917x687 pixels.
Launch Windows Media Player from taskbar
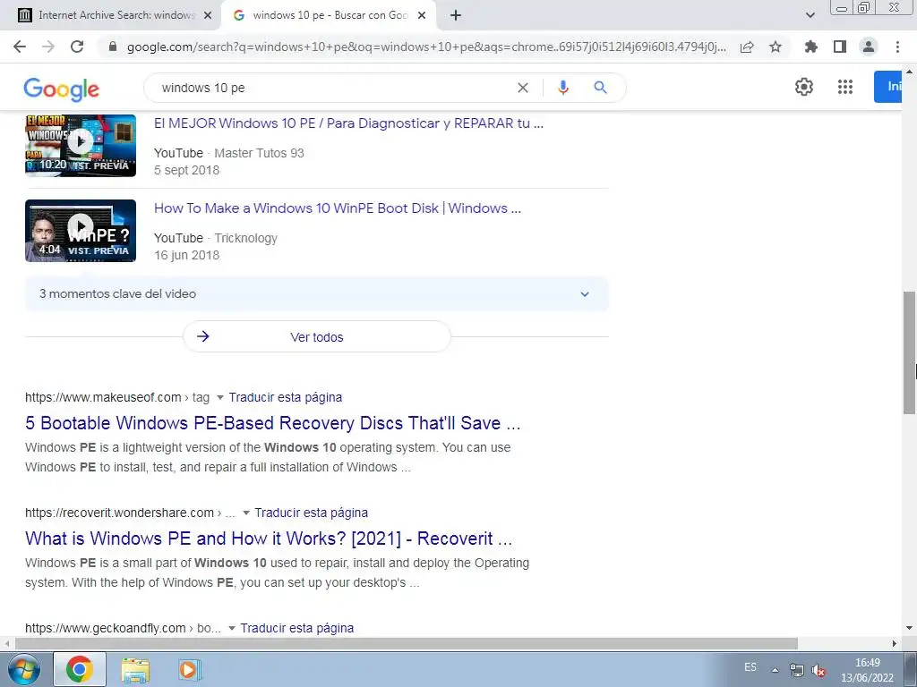coord(190,669)
